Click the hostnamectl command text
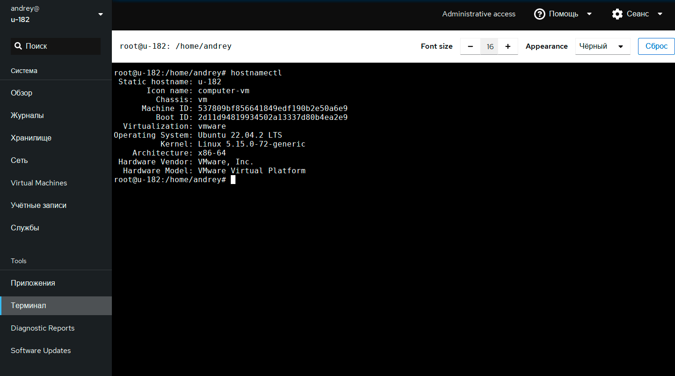 point(257,73)
